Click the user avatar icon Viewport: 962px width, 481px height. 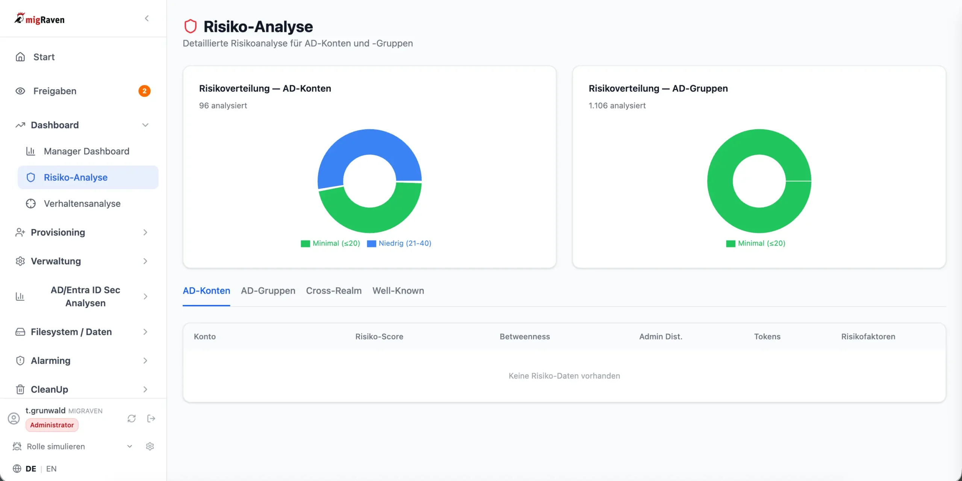pos(14,418)
